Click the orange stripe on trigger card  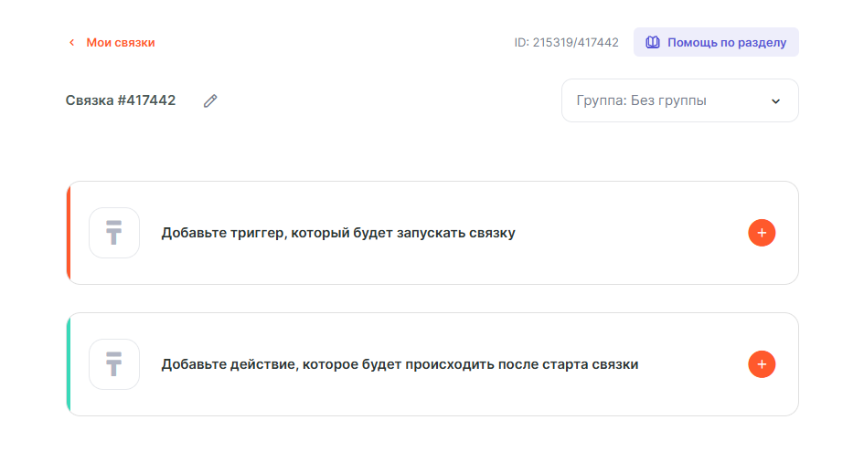click(69, 233)
